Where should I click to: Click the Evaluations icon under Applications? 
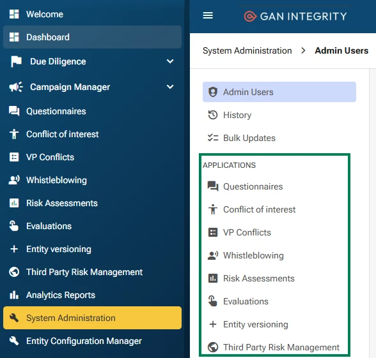click(213, 301)
